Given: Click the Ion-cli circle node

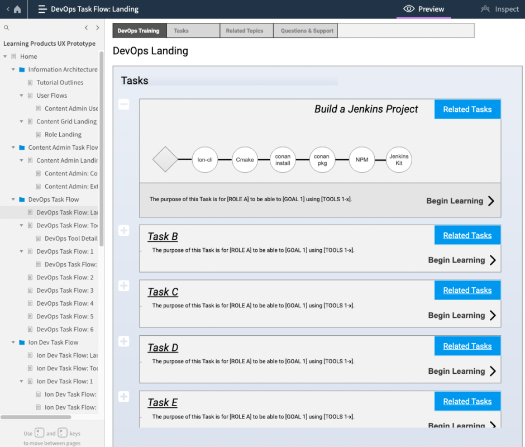Looking at the screenshot, I should pyautogui.click(x=205, y=160).
